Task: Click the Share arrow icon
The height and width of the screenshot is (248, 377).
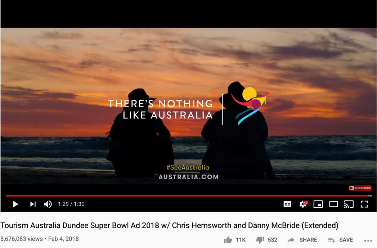Action: point(291,240)
